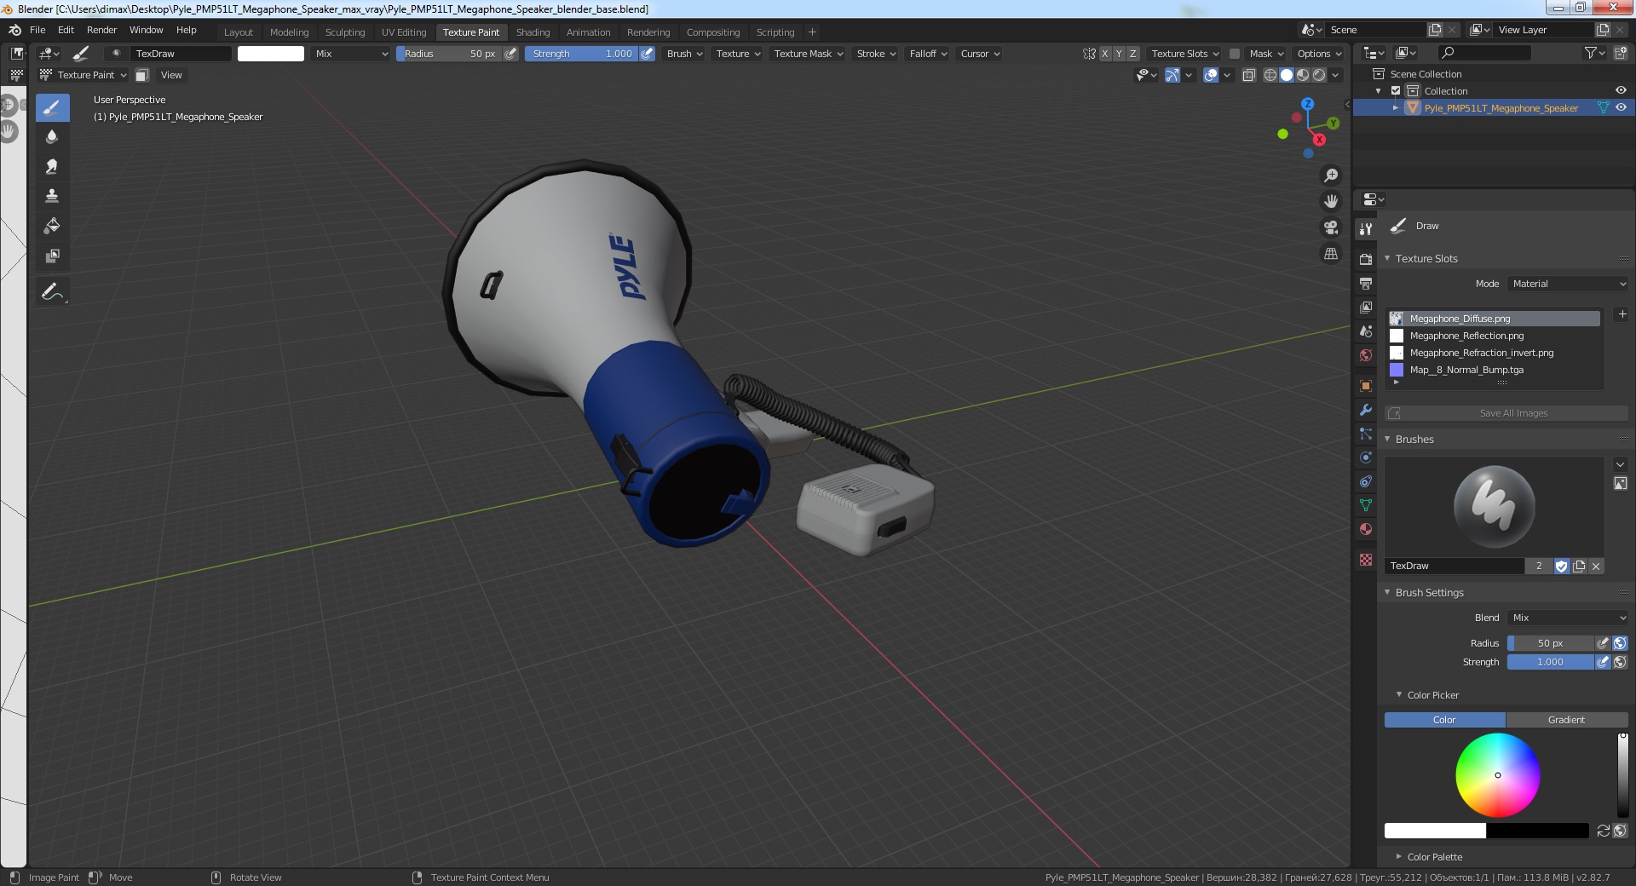Open the Stroke dropdown

876,54
